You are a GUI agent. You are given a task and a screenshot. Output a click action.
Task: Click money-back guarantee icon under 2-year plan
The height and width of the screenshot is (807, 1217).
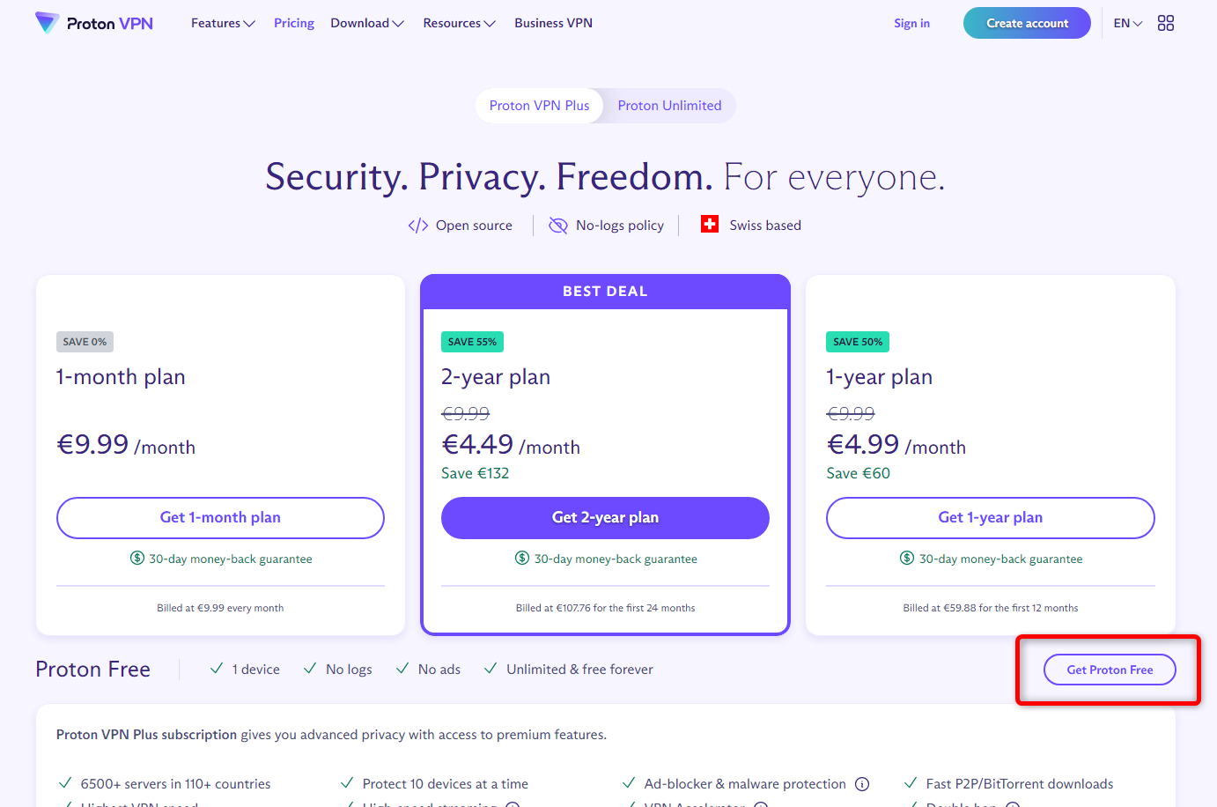pos(522,558)
